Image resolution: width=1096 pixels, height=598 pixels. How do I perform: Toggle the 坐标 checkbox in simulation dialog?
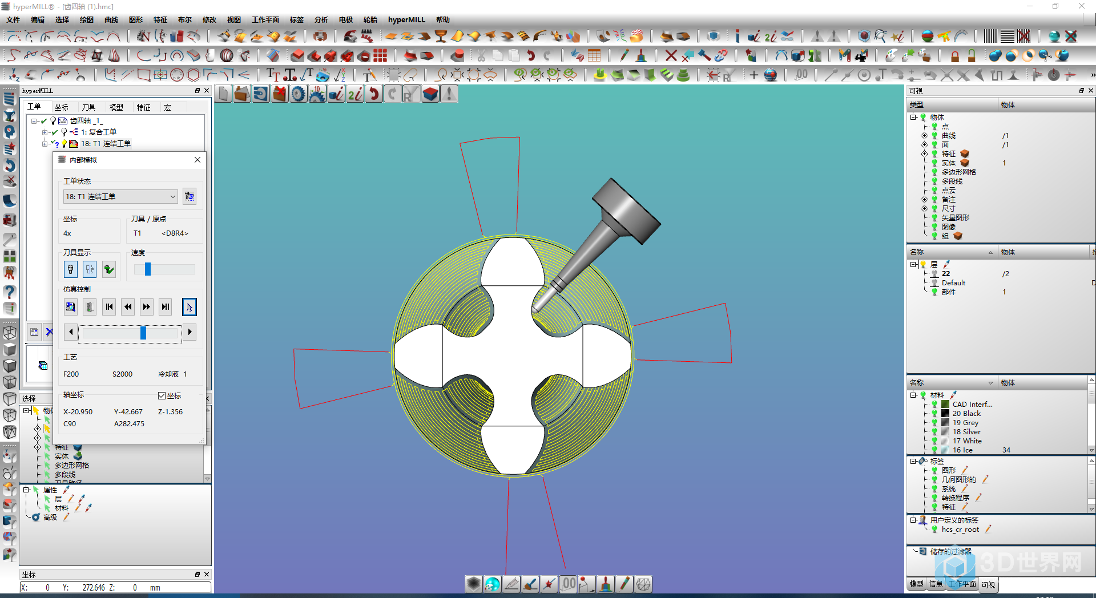click(x=162, y=395)
